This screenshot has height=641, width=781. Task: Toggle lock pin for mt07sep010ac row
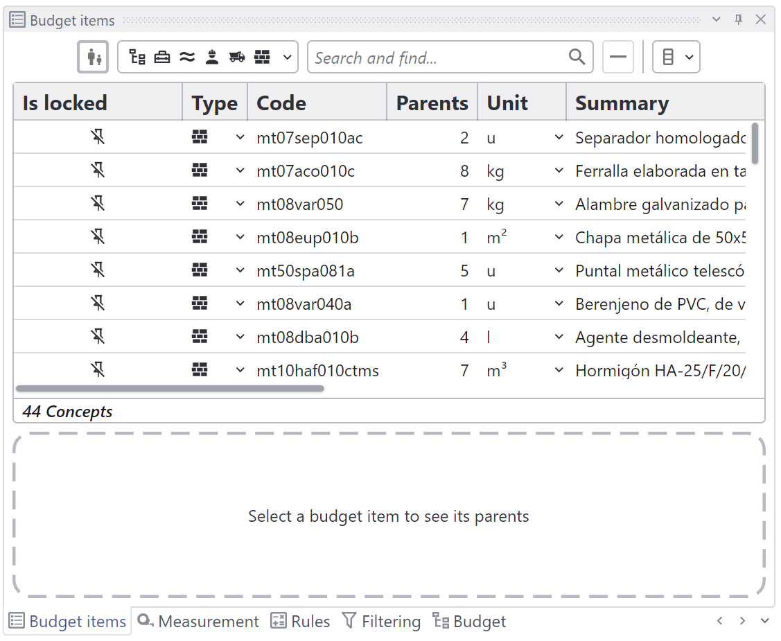pyautogui.click(x=98, y=137)
